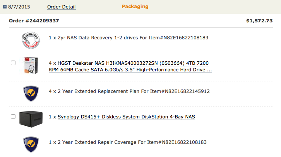The height and width of the screenshot is (157, 281).
Task: Open Synology DS415+ DiskStation product link
Action: (126, 117)
